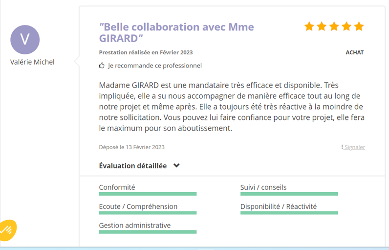Click the fifth orange rating star
389x250 pixels.
coord(359,26)
